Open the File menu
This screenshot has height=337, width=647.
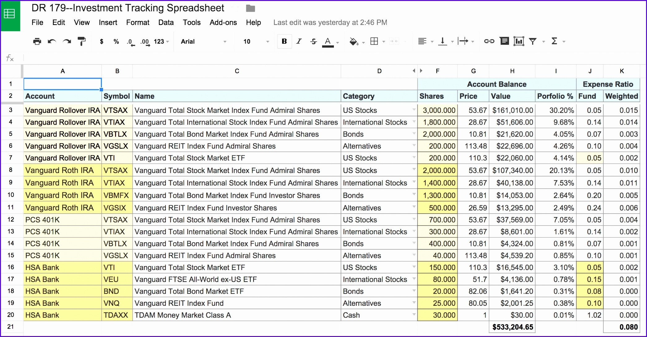coord(38,23)
